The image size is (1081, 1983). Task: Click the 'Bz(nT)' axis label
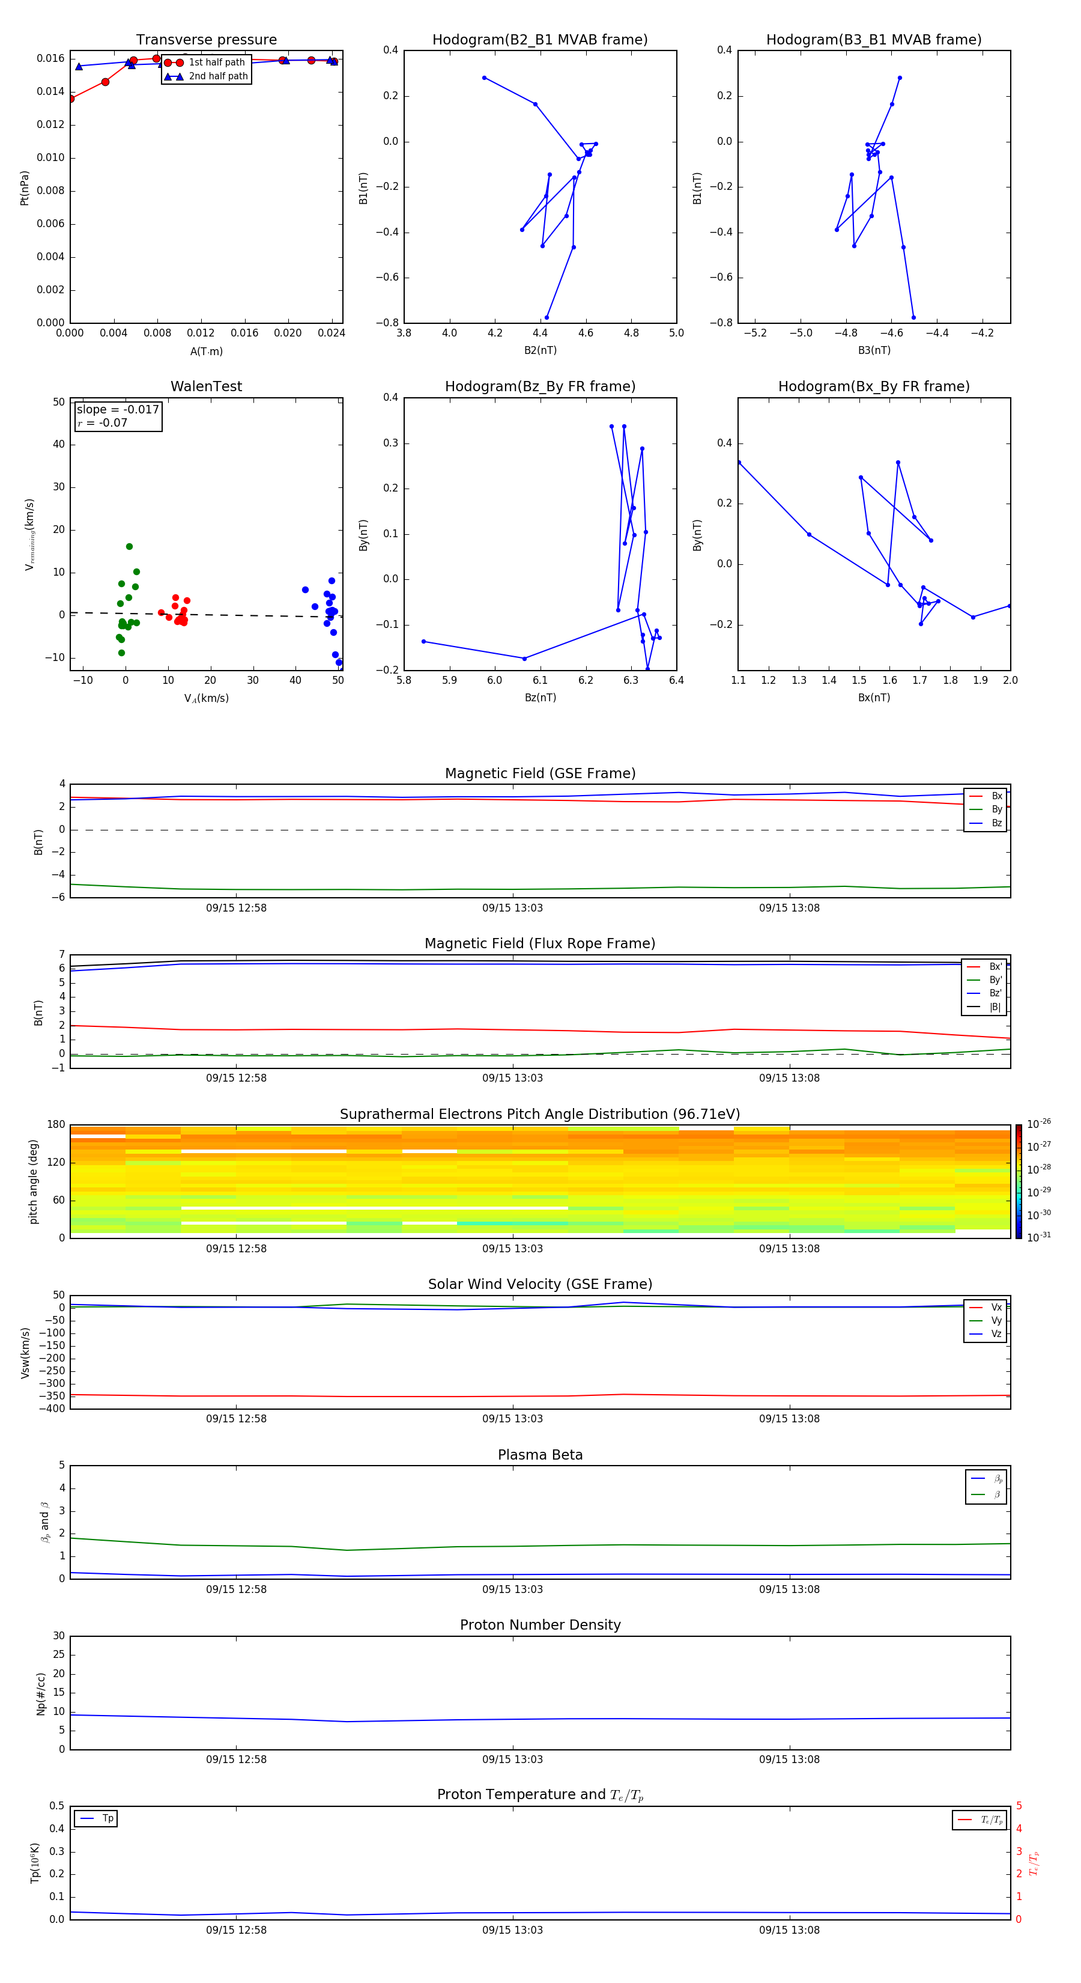(540, 698)
